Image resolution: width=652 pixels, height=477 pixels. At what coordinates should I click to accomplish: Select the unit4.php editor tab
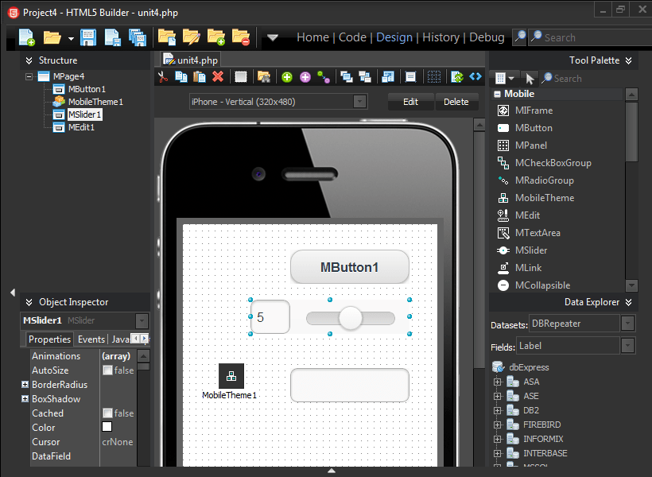click(x=191, y=60)
